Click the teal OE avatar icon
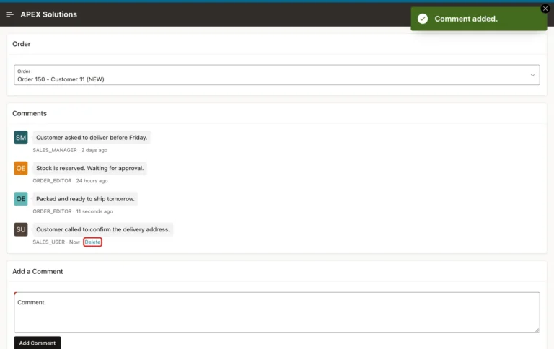Image resolution: width=554 pixels, height=349 pixels. (21, 199)
